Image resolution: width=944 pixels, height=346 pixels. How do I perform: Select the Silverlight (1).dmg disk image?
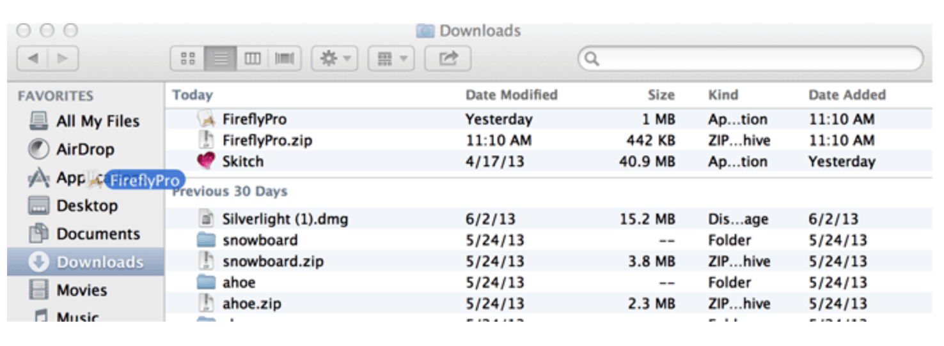point(285,220)
